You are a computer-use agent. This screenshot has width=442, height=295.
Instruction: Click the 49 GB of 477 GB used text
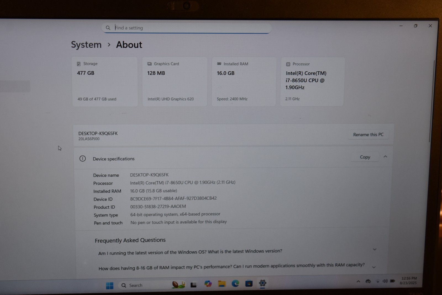97,99
